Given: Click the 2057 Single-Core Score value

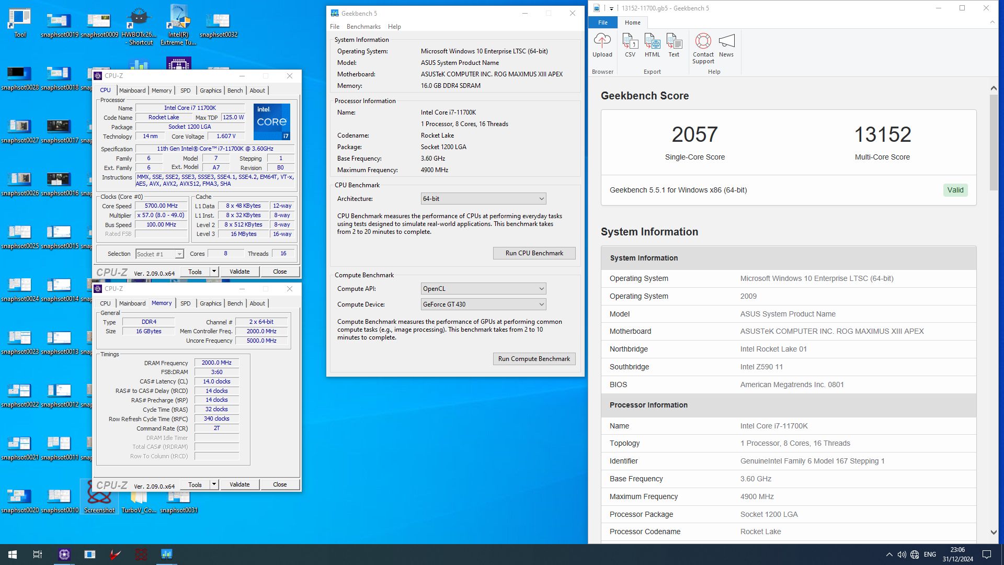Looking at the screenshot, I should pyautogui.click(x=694, y=134).
